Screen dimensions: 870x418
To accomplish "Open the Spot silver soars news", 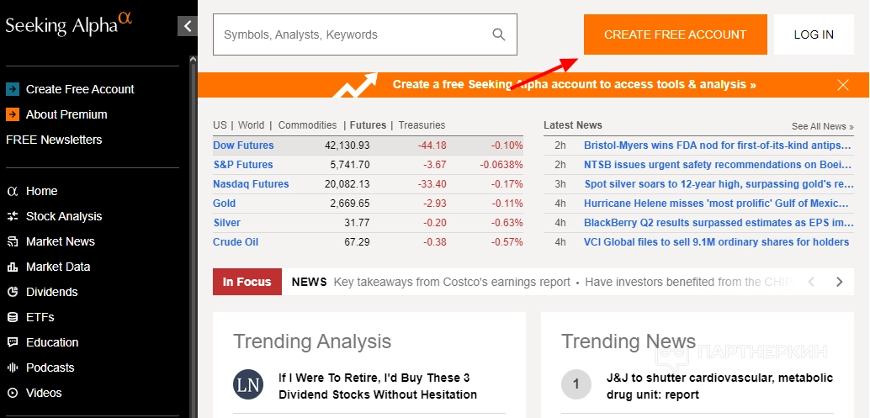I will (719, 184).
